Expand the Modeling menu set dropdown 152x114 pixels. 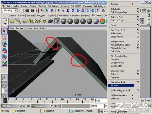point(16,10)
